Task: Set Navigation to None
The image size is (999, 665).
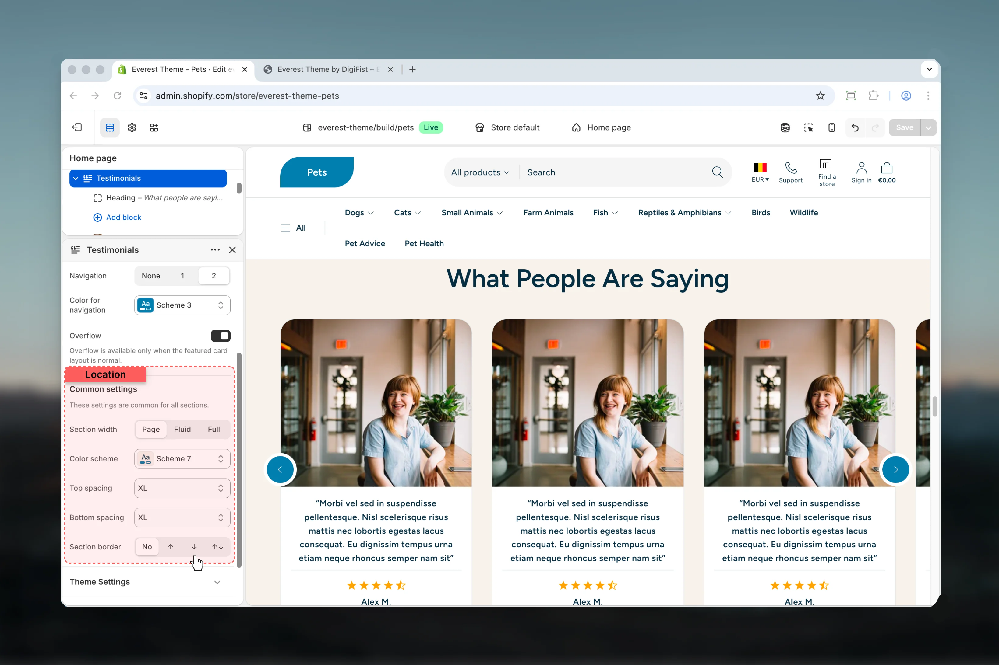Action: 151,276
